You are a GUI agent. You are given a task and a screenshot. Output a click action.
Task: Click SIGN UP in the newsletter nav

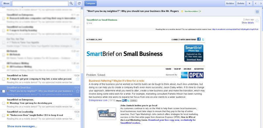coord(177,69)
